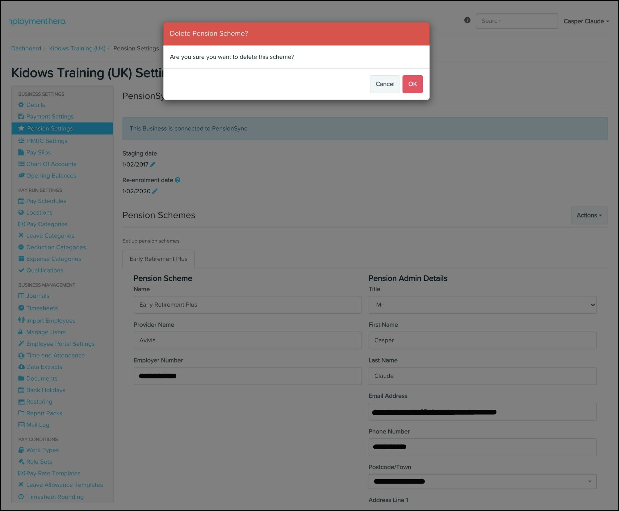Select the Early Retirement Plus tab
This screenshot has width=619, height=511.
point(158,259)
